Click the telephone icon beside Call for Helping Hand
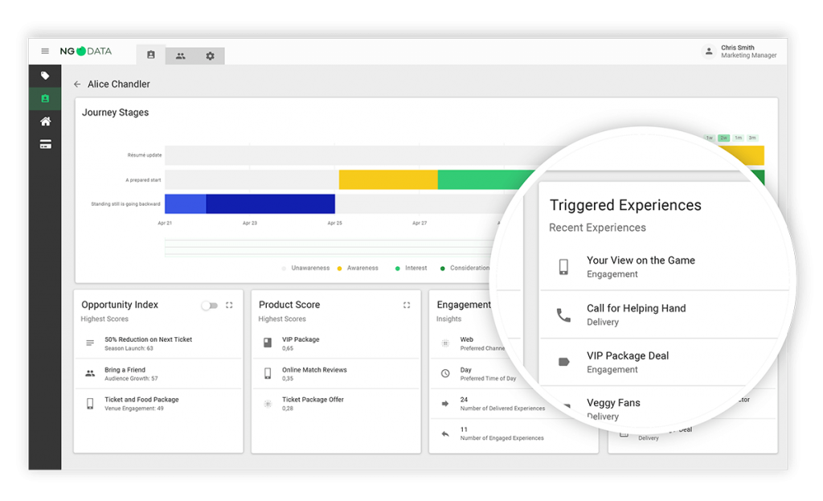Screen dimensions: 823x501 coord(563,314)
